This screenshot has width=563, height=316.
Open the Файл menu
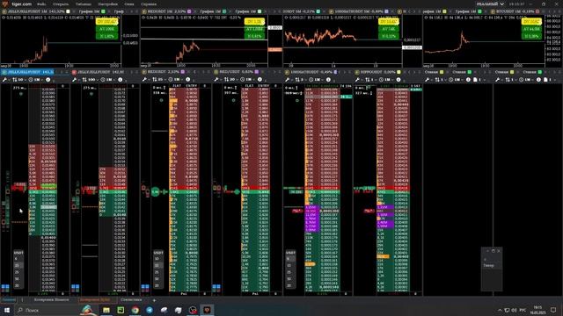pos(41,4)
